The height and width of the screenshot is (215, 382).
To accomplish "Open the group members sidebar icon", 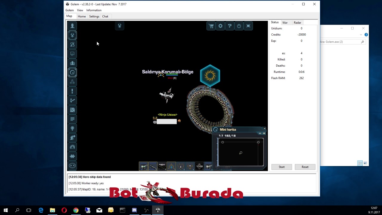I will pyautogui.click(x=72, y=63).
